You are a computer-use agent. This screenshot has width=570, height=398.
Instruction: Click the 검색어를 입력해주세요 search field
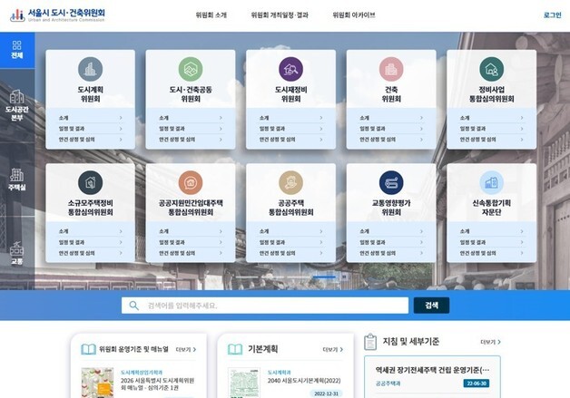click(x=265, y=306)
